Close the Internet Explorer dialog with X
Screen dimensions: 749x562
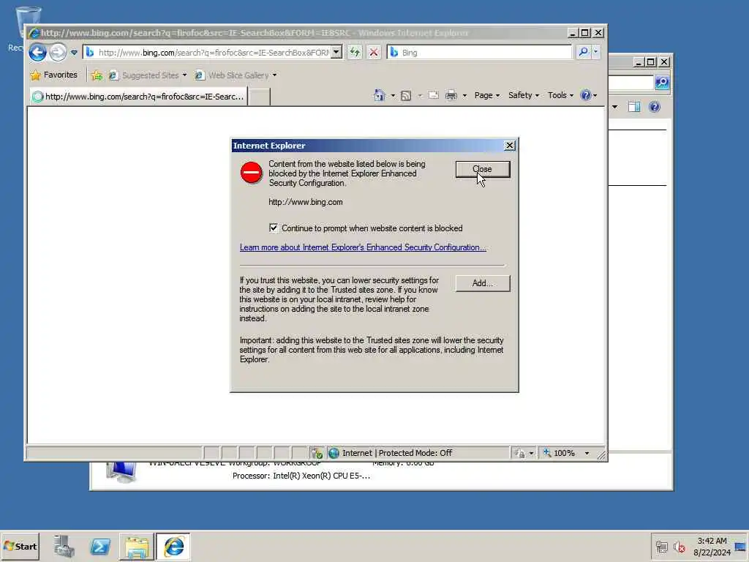click(x=510, y=146)
